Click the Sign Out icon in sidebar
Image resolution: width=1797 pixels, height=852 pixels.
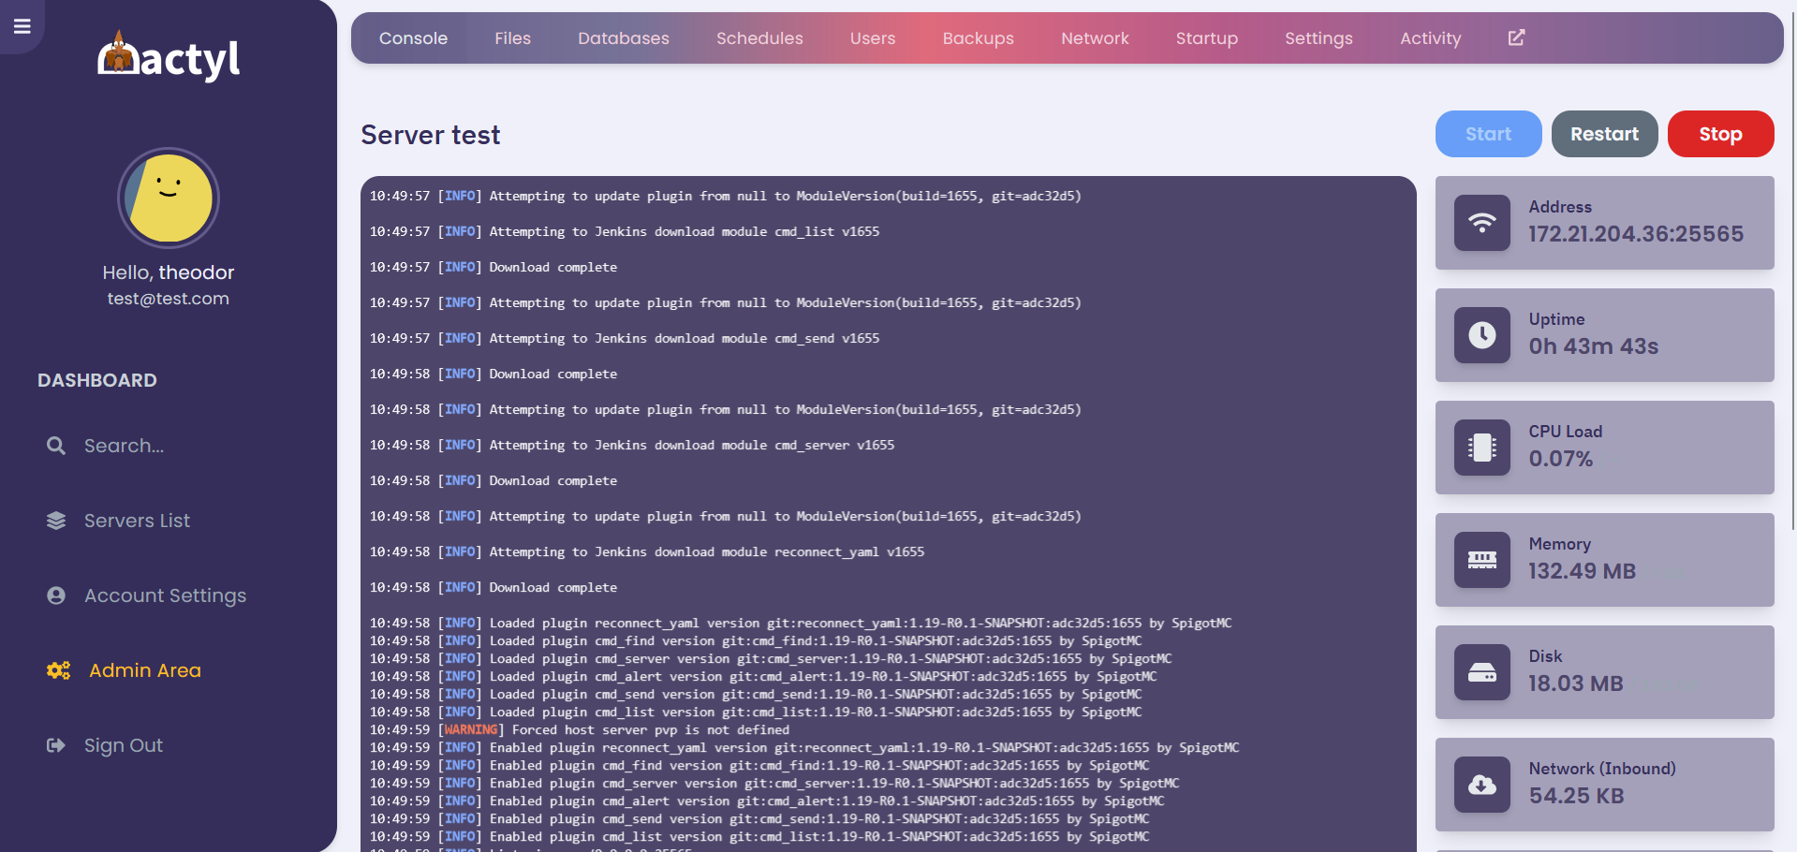(x=56, y=745)
